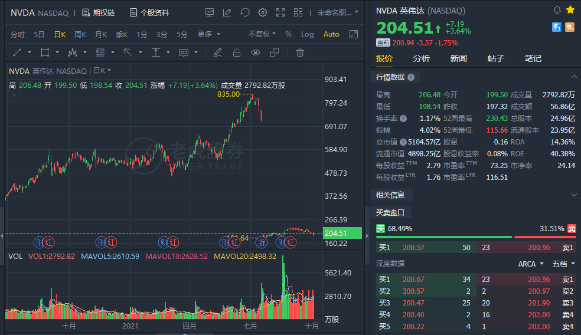
Task: Toggle the % percentage scale
Action: click(288, 34)
